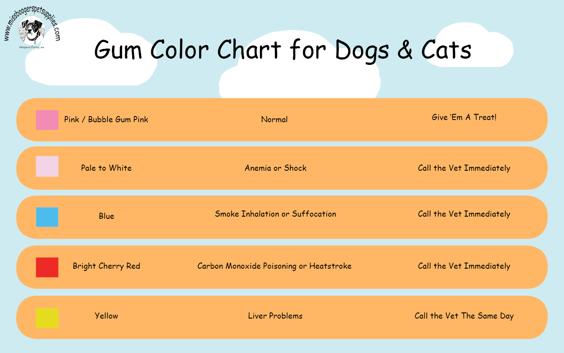Pick the blue gum color swatch

pos(47,217)
